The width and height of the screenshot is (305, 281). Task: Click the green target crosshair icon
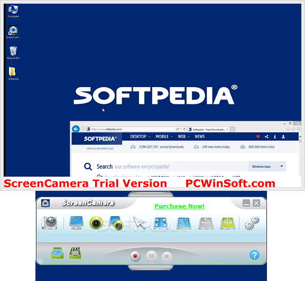(228, 223)
